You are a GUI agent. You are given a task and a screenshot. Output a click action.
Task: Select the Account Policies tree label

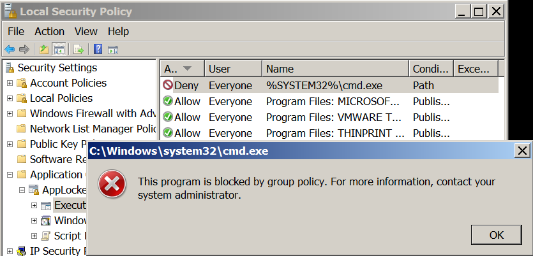(x=68, y=83)
